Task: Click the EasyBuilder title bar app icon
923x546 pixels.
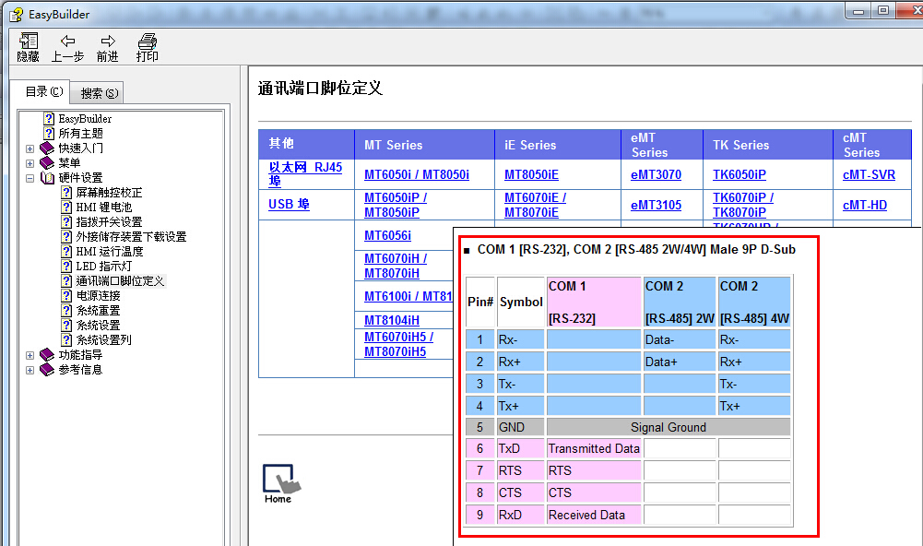Action: click(x=17, y=14)
